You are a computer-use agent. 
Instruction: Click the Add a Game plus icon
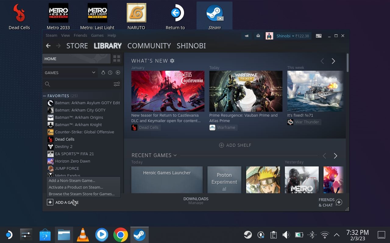tap(50, 202)
